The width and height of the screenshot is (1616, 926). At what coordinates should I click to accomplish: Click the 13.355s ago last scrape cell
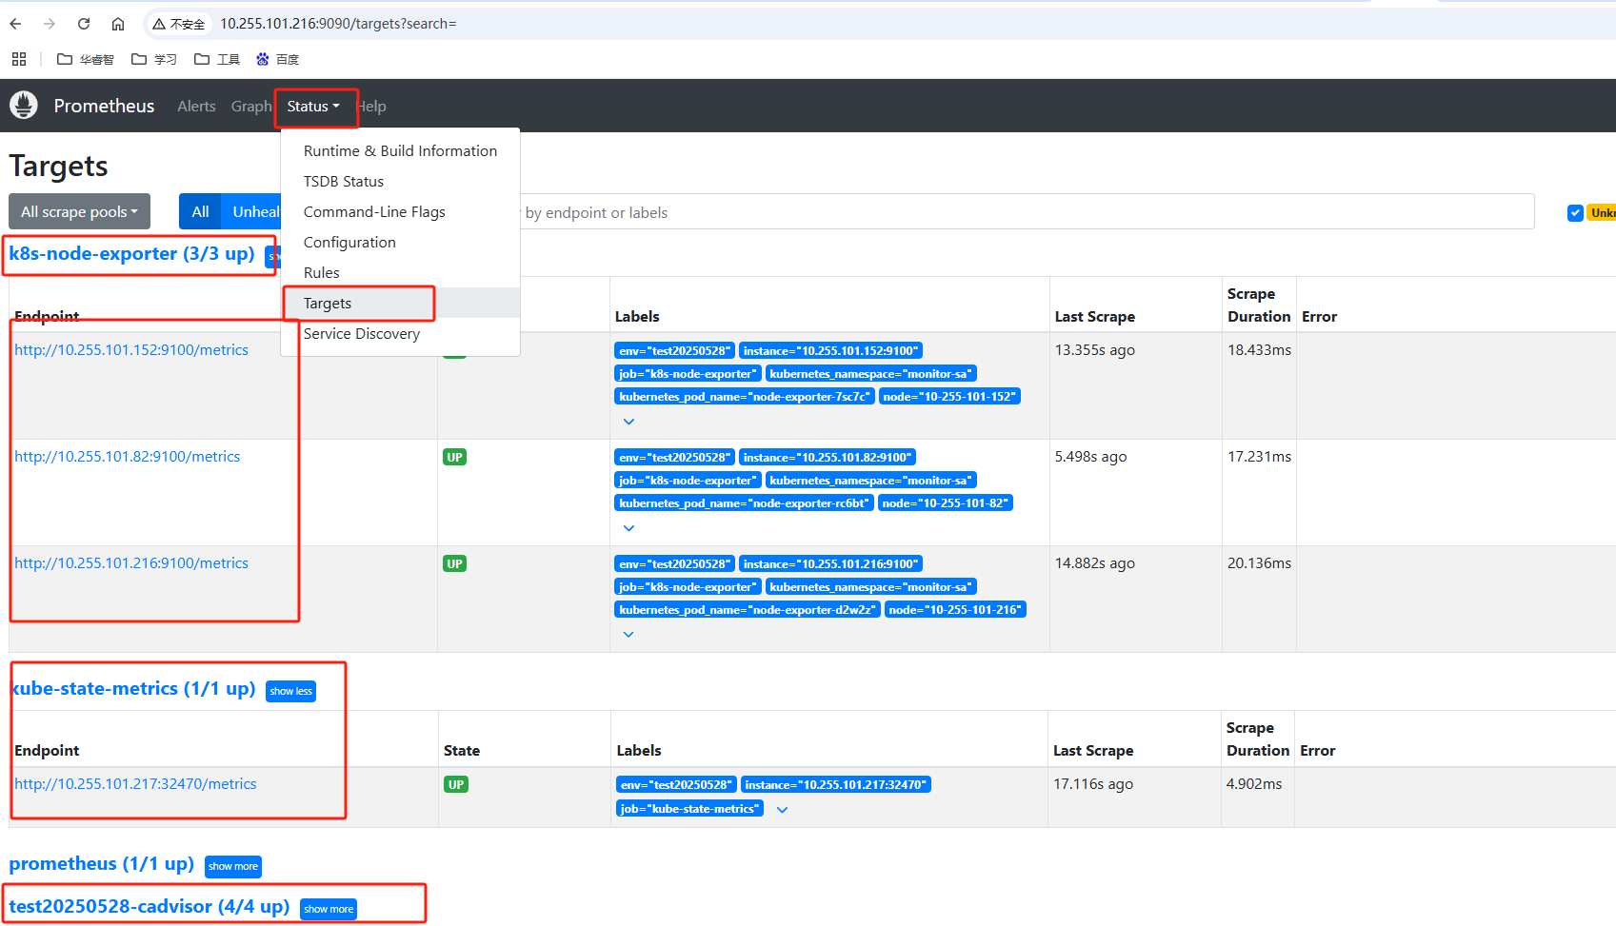(x=1094, y=350)
